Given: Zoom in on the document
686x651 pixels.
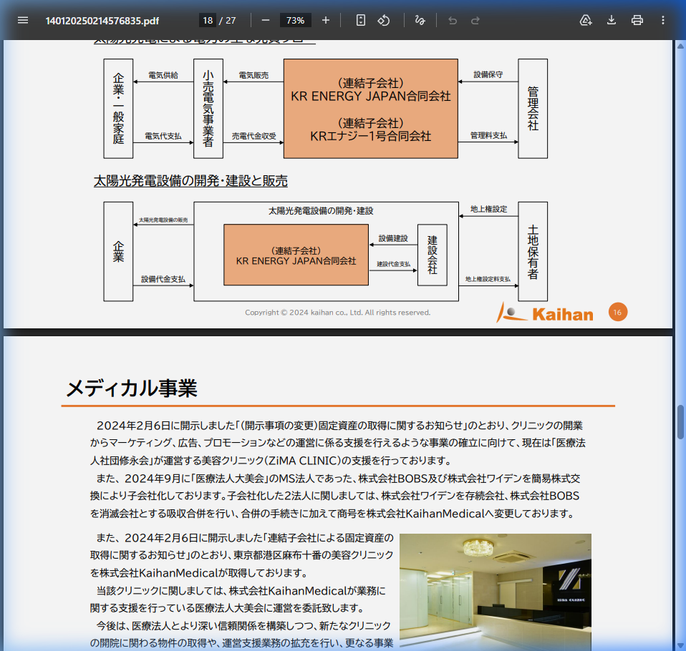Looking at the screenshot, I should (325, 20).
